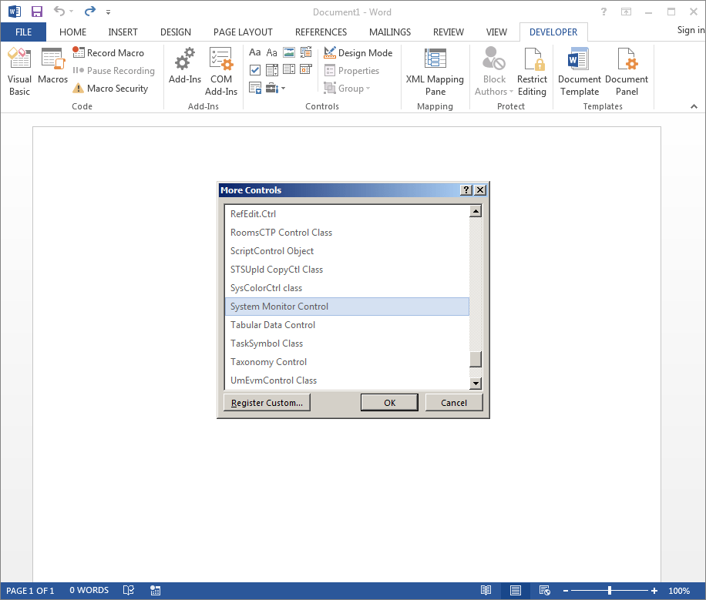This screenshot has width=706, height=600.
Task: Expand the Group dropdown in Controls
Action: [347, 89]
